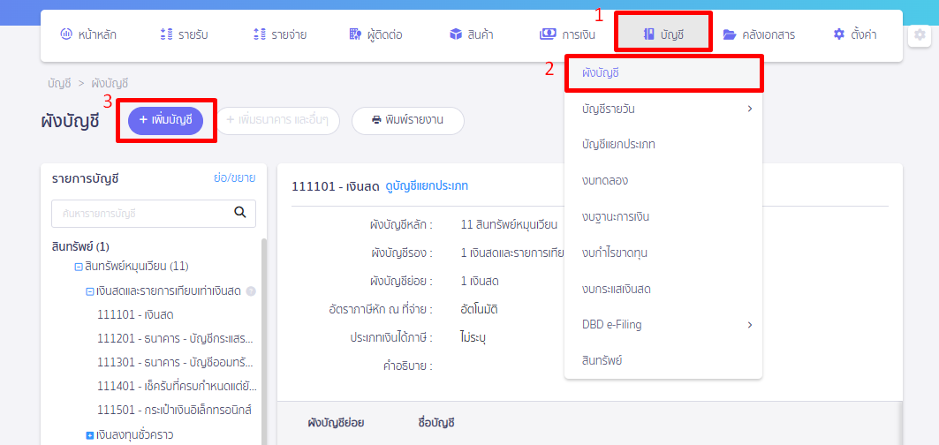The width and height of the screenshot is (939, 445).
Task: Collapse the สินทรัพย์หมุนเวียน (11) tree node
Action: (78, 267)
